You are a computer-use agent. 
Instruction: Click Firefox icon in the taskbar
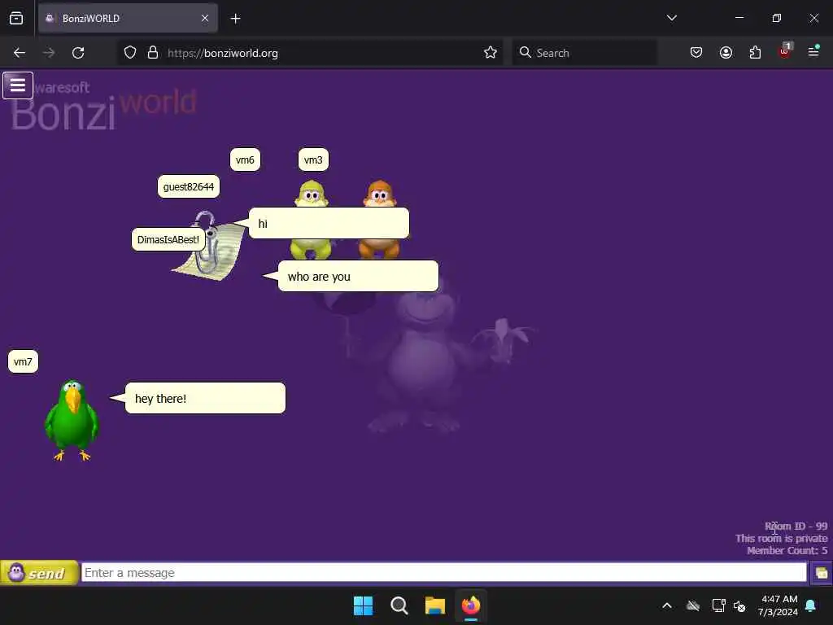point(471,605)
